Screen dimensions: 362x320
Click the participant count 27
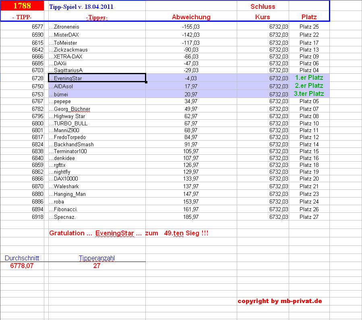coord(97,266)
